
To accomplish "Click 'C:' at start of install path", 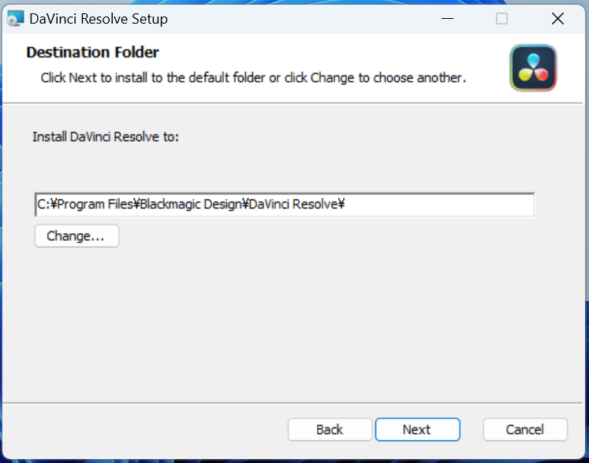I will pos(43,205).
